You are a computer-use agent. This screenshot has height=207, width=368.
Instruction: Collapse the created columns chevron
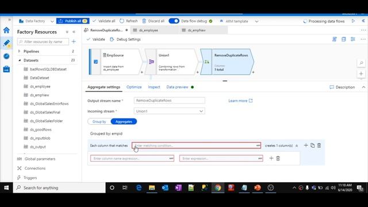(297, 145)
